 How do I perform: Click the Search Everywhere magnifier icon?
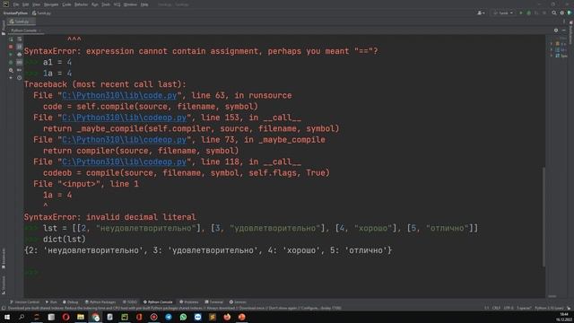[554, 13]
